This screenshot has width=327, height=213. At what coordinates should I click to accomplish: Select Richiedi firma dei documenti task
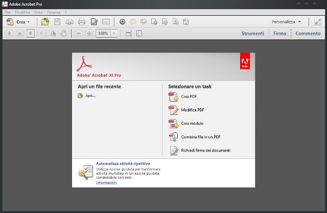tap(200, 151)
